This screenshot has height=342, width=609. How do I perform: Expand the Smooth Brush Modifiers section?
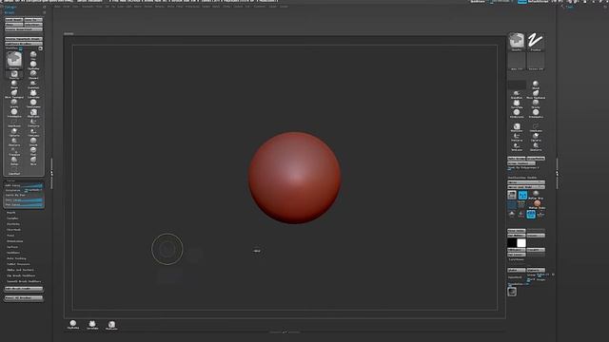pyautogui.click(x=24, y=281)
